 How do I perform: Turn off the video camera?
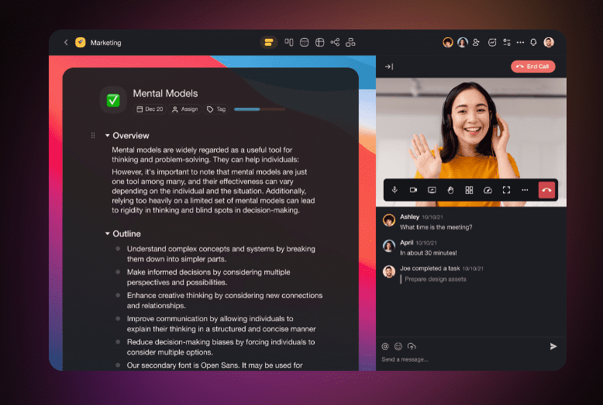point(413,190)
